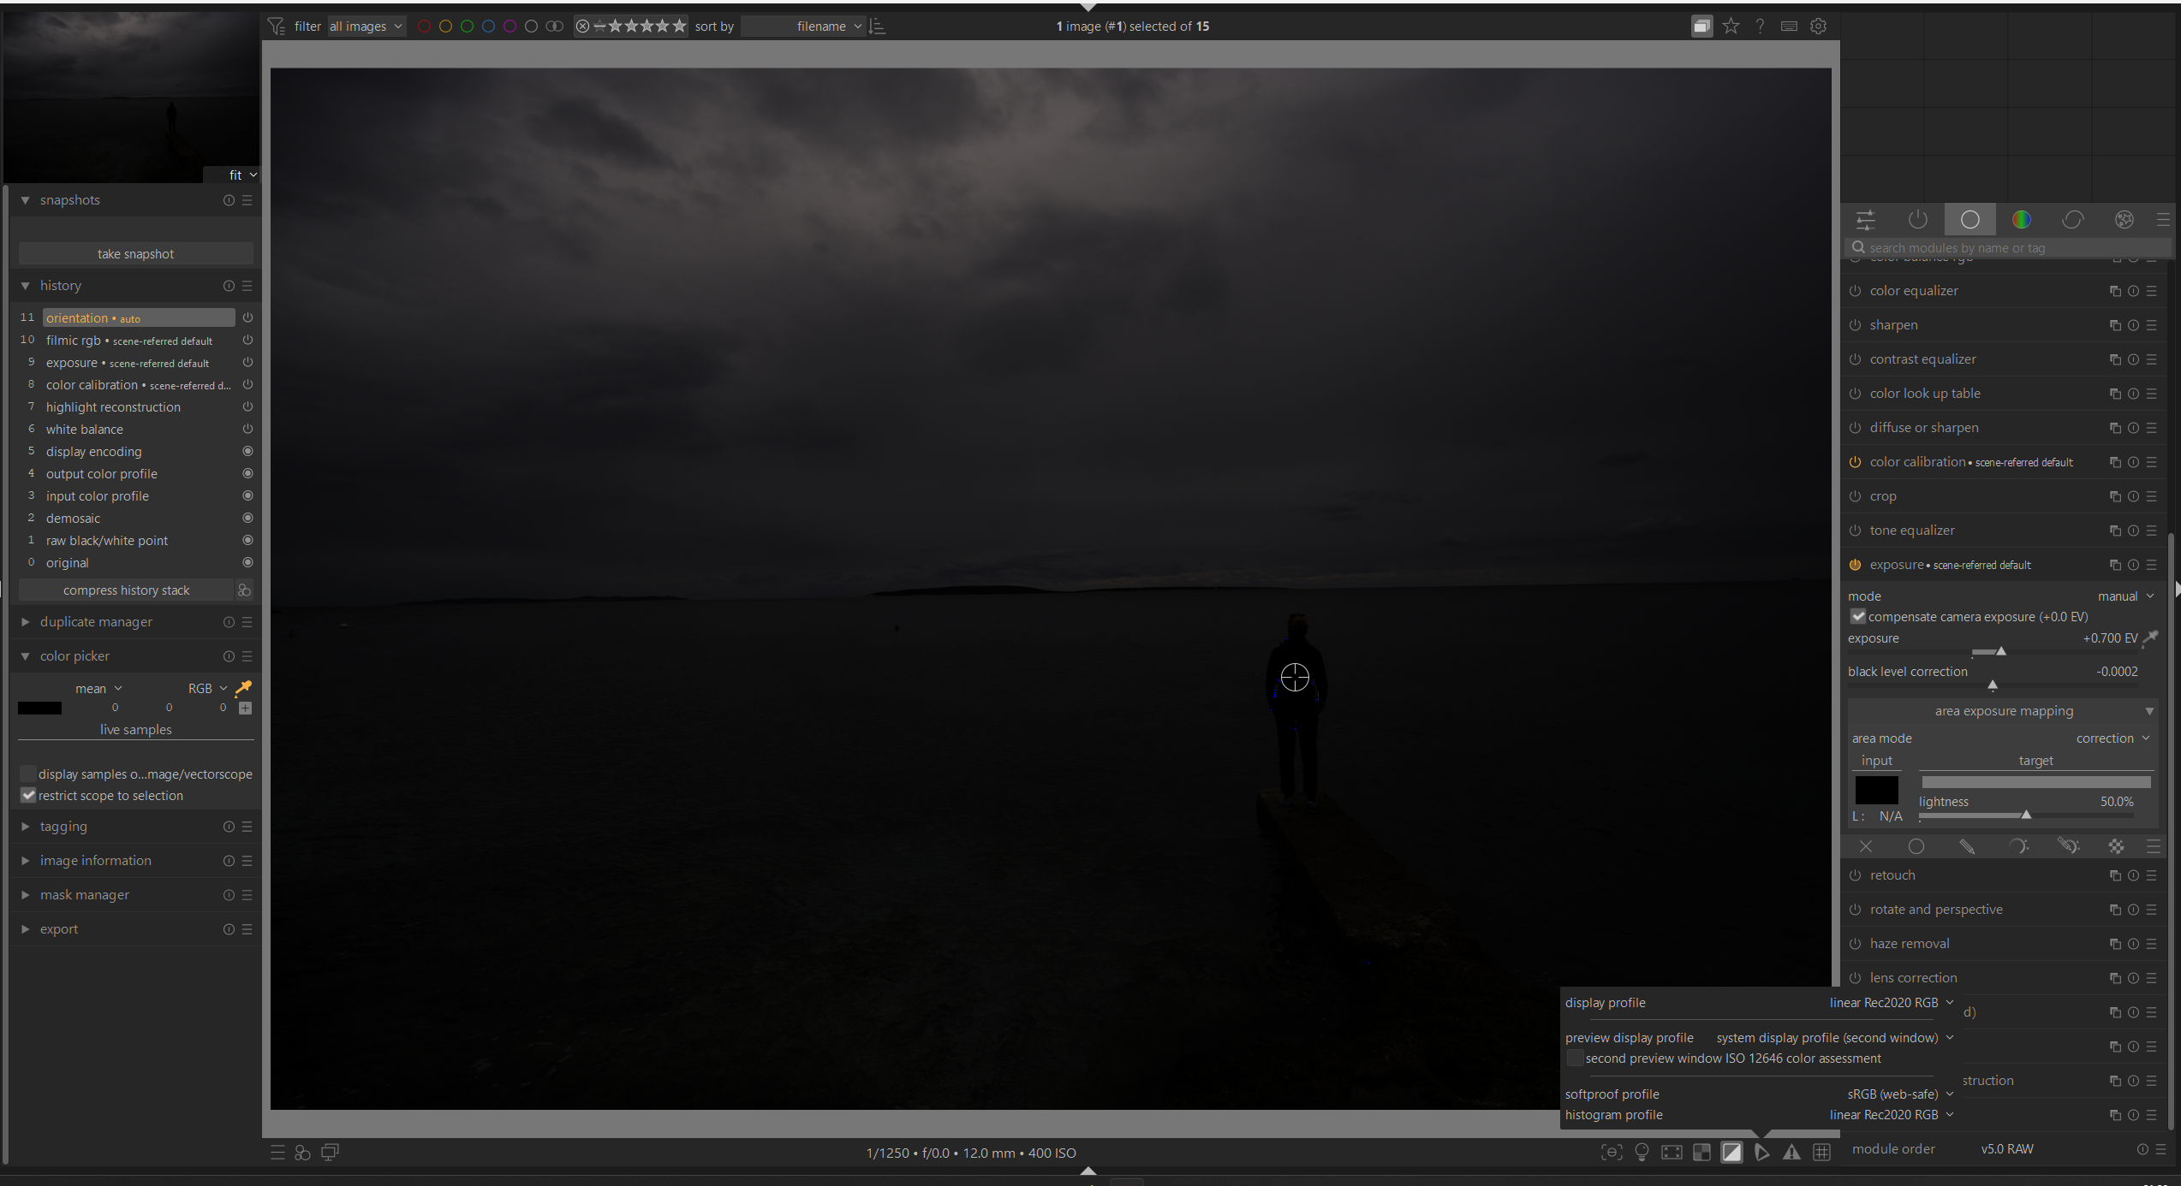Click the lightness target slider
The image size is (2181, 1186).
pyautogui.click(x=2025, y=815)
